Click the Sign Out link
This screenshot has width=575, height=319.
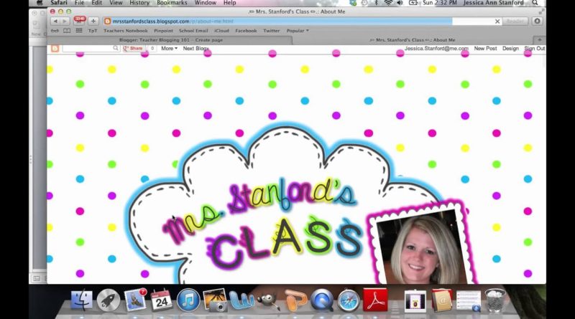pos(535,48)
